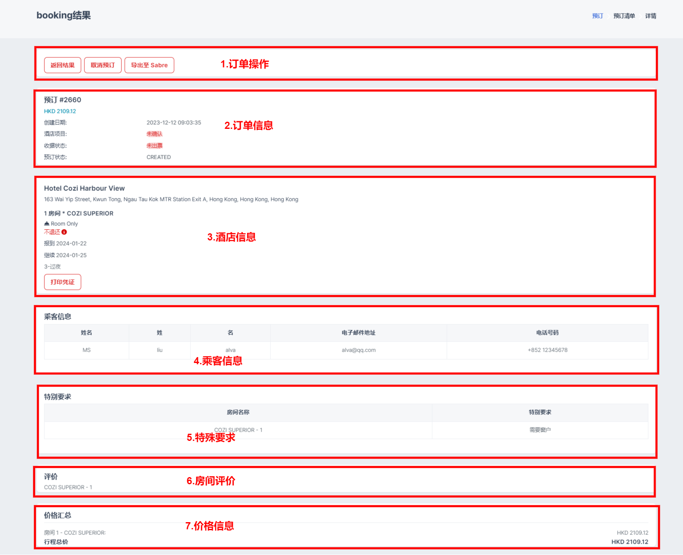Screen dimensions: 683x555
Task: Click the 行程总价 total HKD 2109.12 amount
Action: [x=630, y=542]
